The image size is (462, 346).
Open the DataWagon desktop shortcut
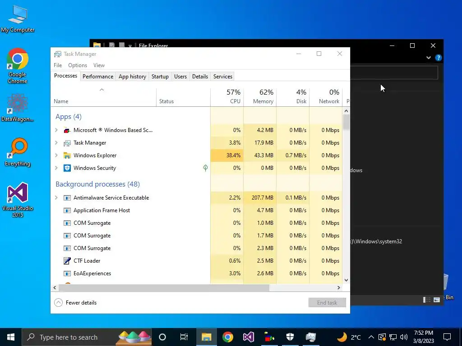coord(18,107)
